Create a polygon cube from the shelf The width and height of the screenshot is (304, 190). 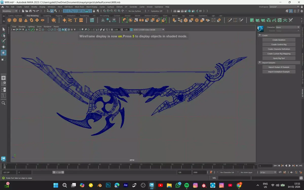tap(15, 20)
